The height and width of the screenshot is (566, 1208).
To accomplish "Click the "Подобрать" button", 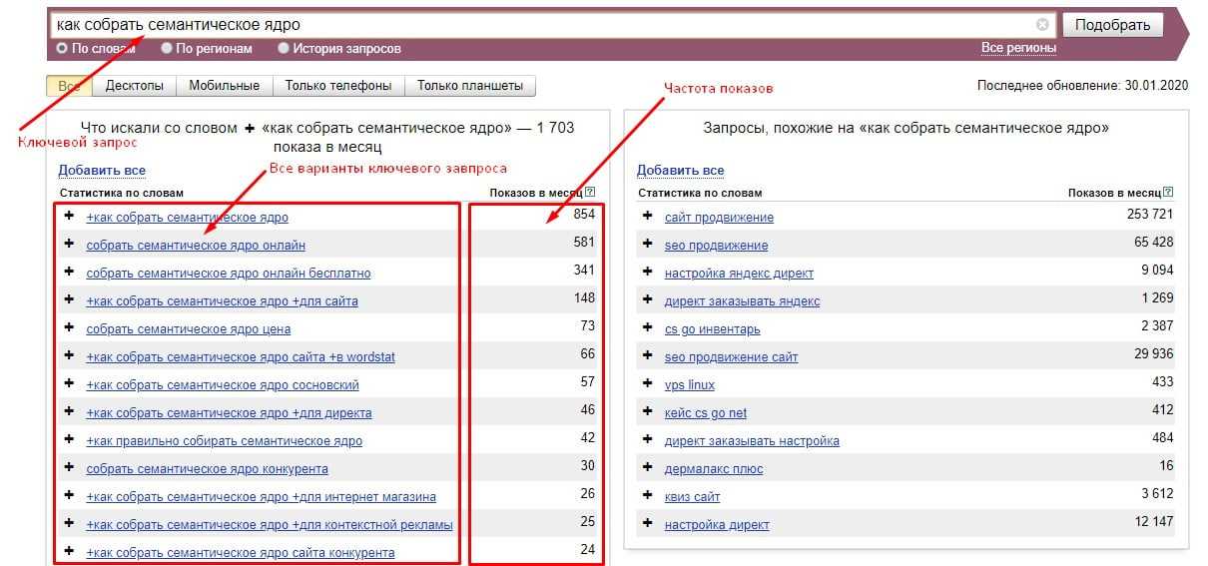I will tap(1113, 25).
